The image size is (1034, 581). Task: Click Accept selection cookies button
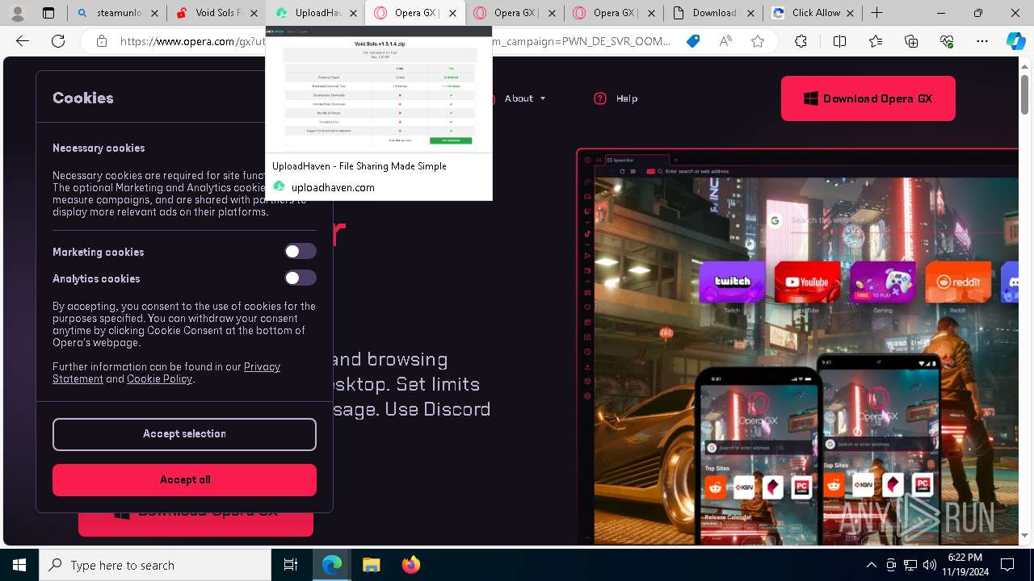click(x=184, y=434)
